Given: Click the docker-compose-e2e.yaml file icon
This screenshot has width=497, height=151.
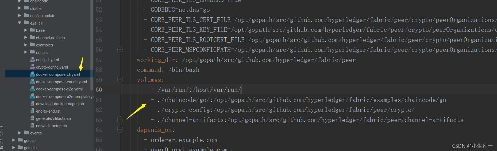Looking at the screenshot, I should point(32,89).
